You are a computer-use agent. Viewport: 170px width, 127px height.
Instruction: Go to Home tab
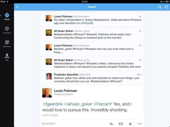click(x=7, y=17)
